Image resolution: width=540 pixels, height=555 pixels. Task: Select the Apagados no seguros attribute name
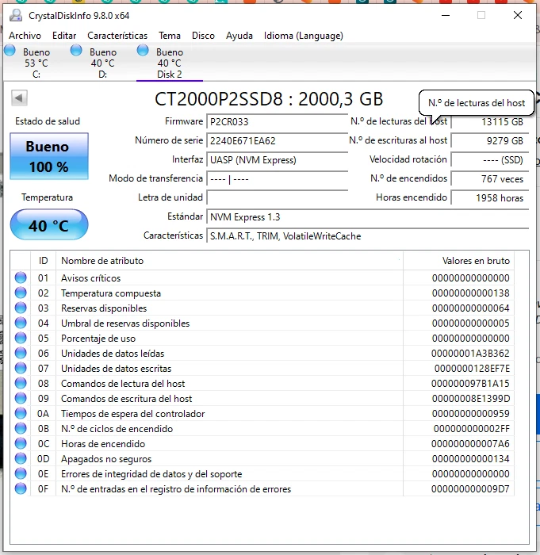pos(106,459)
